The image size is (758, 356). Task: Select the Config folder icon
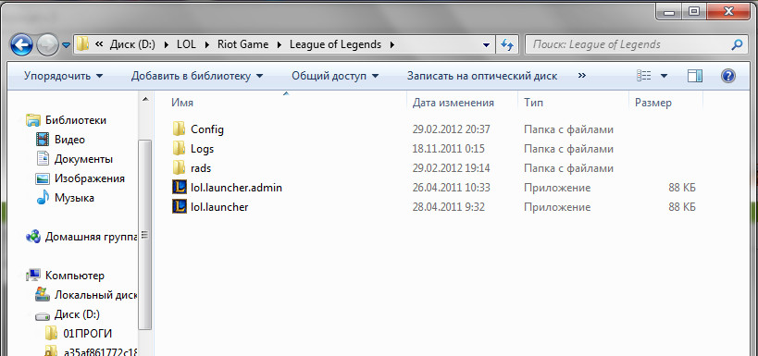point(179,129)
